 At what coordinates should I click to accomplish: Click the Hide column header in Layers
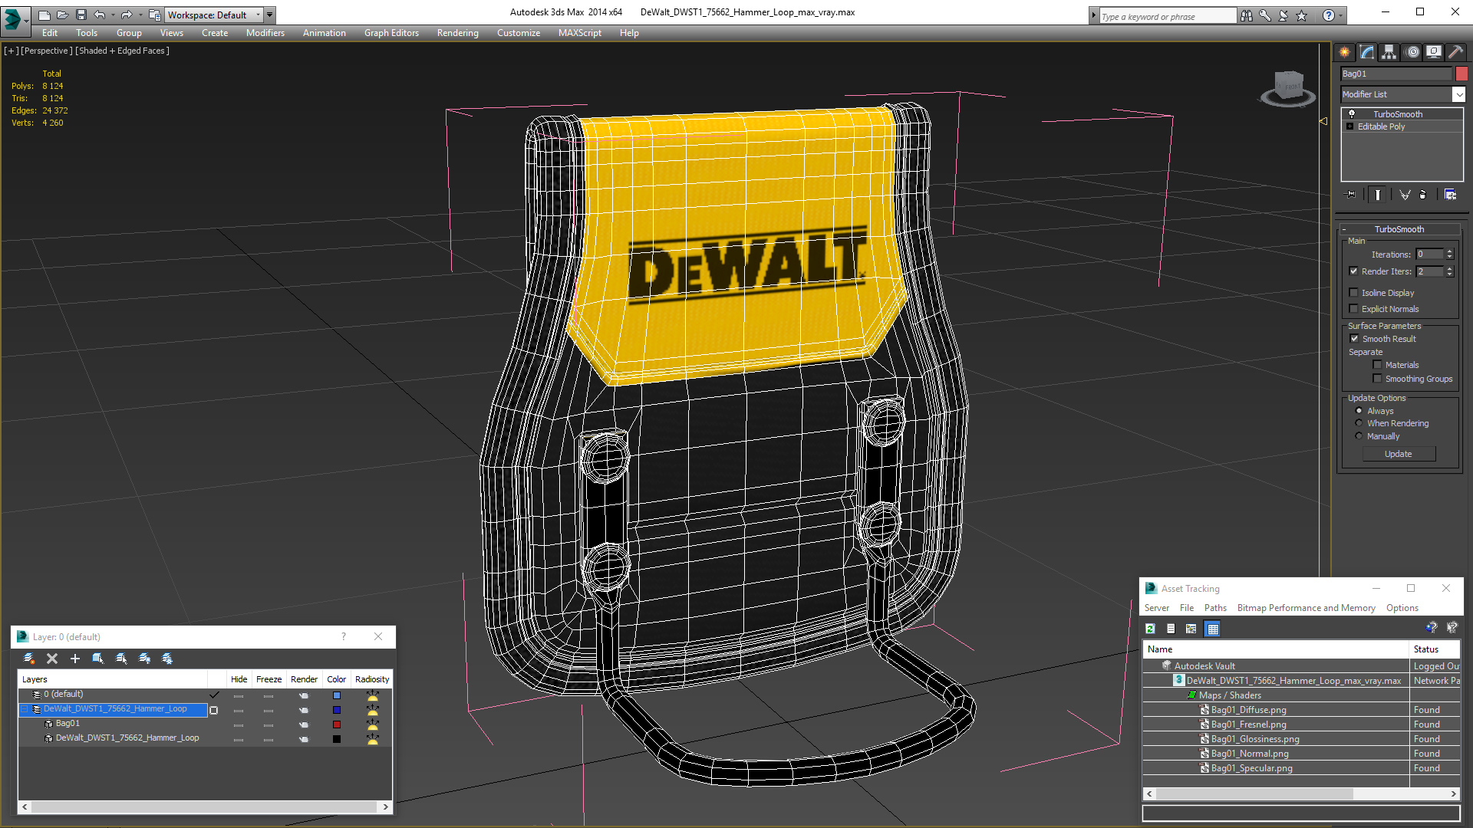click(239, 679)
